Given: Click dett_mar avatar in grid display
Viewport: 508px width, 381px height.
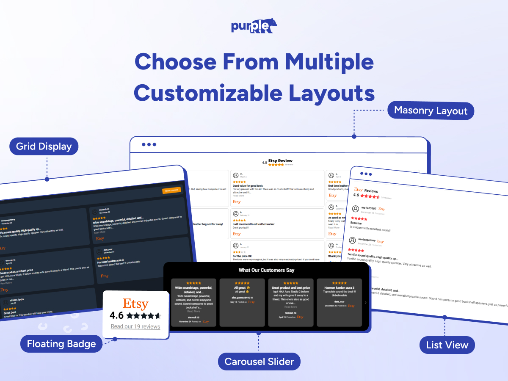Looking at the screenshot, I should tap(99, 251).
